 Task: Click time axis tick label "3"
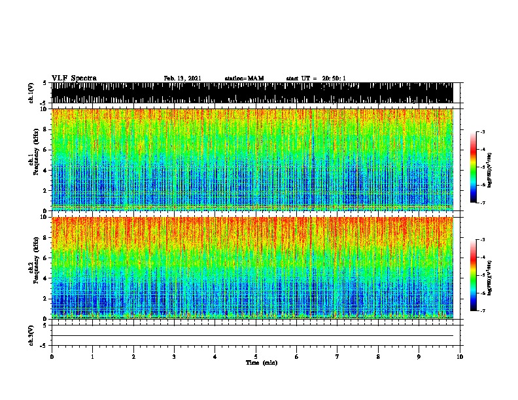[174, 357]
